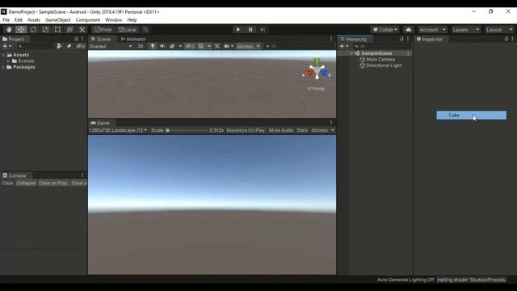This screenshot has height=291, width=517.
Task: Open the Layers dropdown
Action: pyautogui.click(x=466, y=30)
